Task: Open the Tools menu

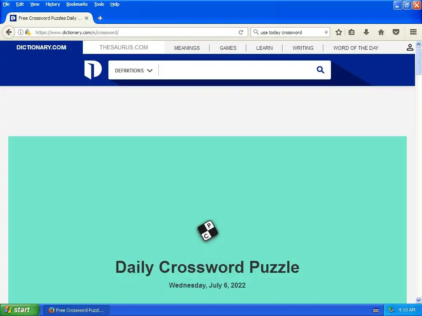Action: 99,4
